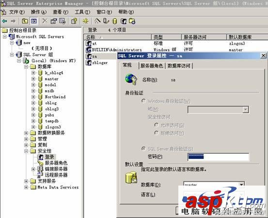Click the Delete (X) toolbar icon
The height and width of the screenshot is (218, 268).
tap(45, 21)
